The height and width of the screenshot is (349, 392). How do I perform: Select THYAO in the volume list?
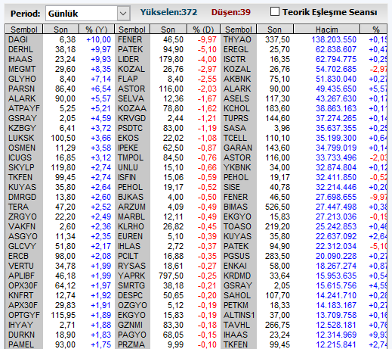237,39
